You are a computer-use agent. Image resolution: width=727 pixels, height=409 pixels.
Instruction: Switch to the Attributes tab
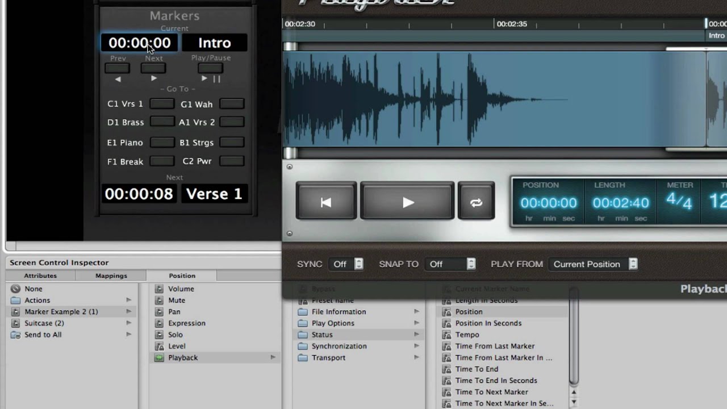coord(40,276)
